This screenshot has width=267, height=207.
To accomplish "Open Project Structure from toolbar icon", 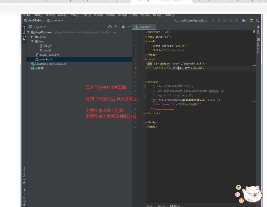I will [244, 20].
